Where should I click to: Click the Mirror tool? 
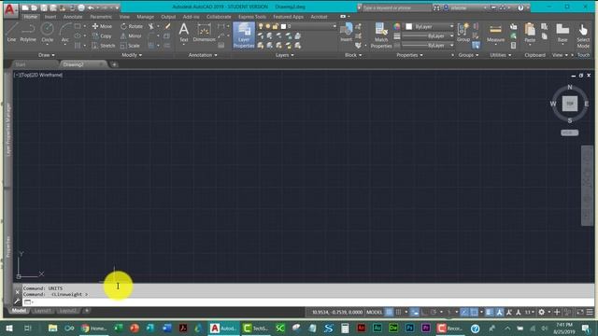[131, 35]
